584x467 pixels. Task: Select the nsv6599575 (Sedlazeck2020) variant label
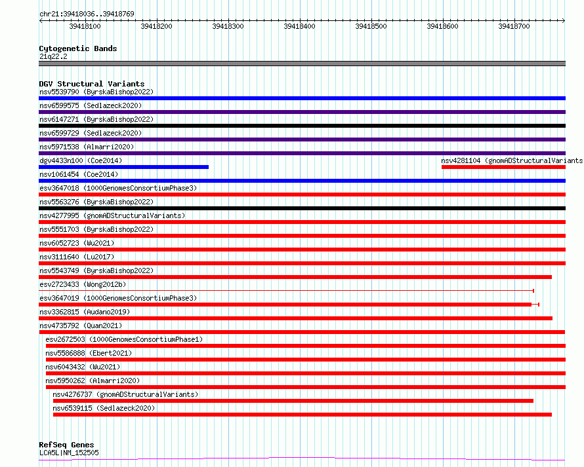point(91,105)
